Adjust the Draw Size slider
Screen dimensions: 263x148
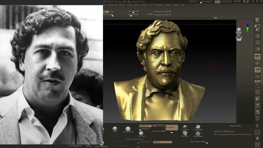(x=132, y=14)
